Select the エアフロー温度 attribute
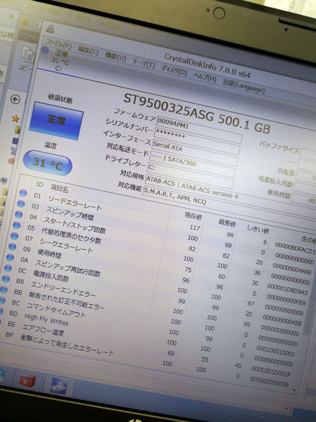316x422 pixels. point(43,330)
